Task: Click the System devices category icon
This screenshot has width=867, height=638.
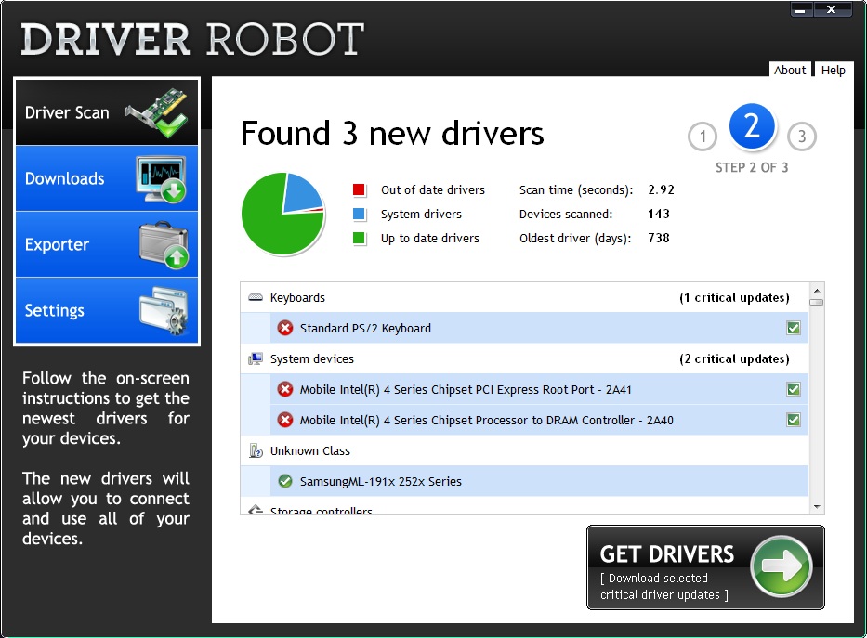Action: pos(256,359)
